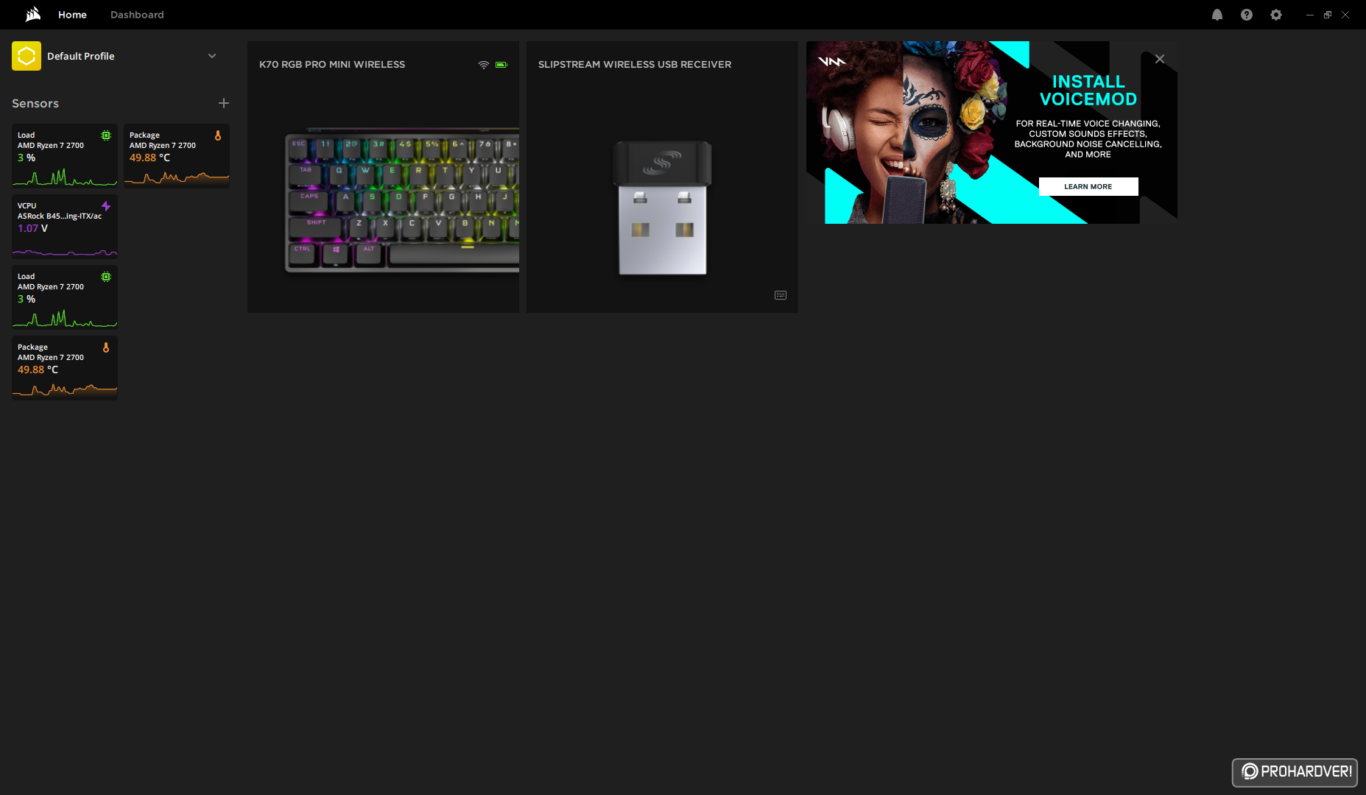The height and width of the screenshot is (795, 1366).
Task: Click the 1.07 V voltage value
Action: click(x=32, y=228)
